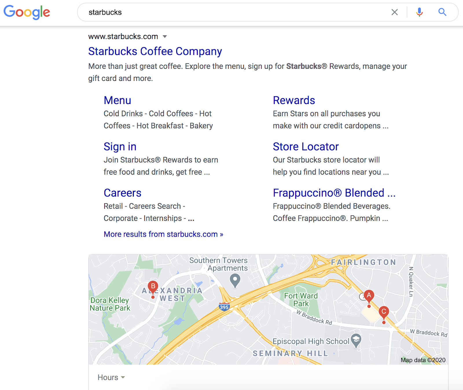Open the Menu sitelink
Image resolution: width=463 pixels, height=390 pixels.
coord(117,100)
